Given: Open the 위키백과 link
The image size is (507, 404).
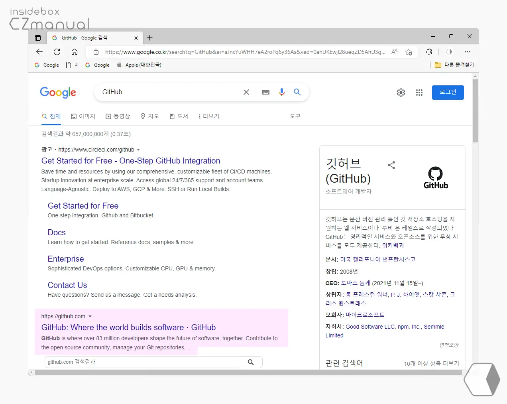Looking at the screenshot, I should [x=393, y=246].
